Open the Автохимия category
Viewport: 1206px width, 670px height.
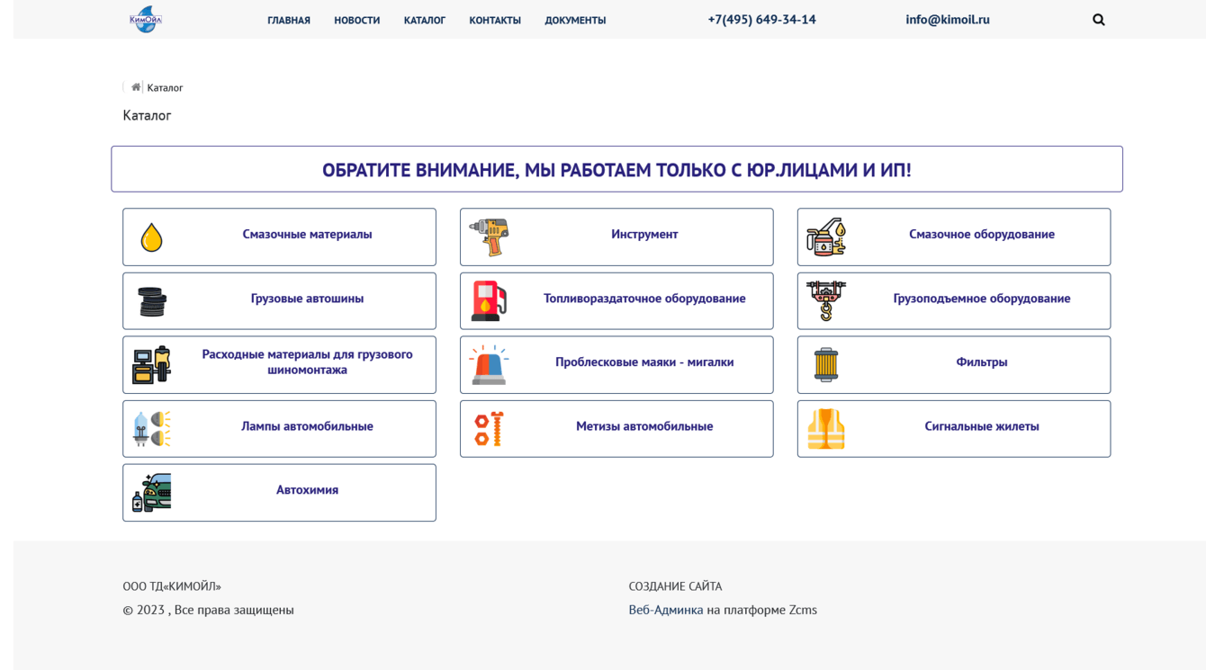coord(279,493)
